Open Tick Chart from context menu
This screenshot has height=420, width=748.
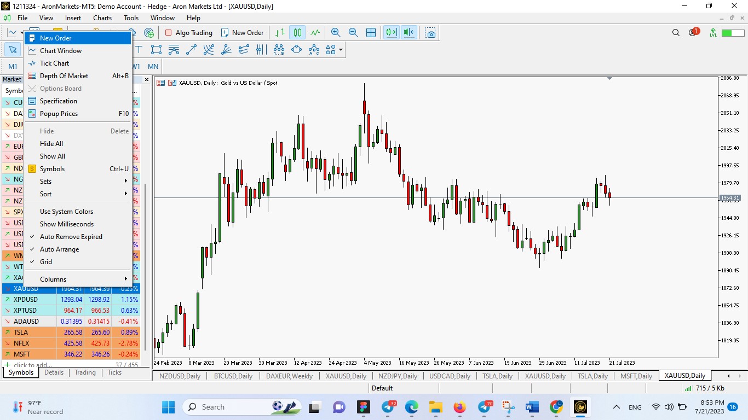coord(78,63)
